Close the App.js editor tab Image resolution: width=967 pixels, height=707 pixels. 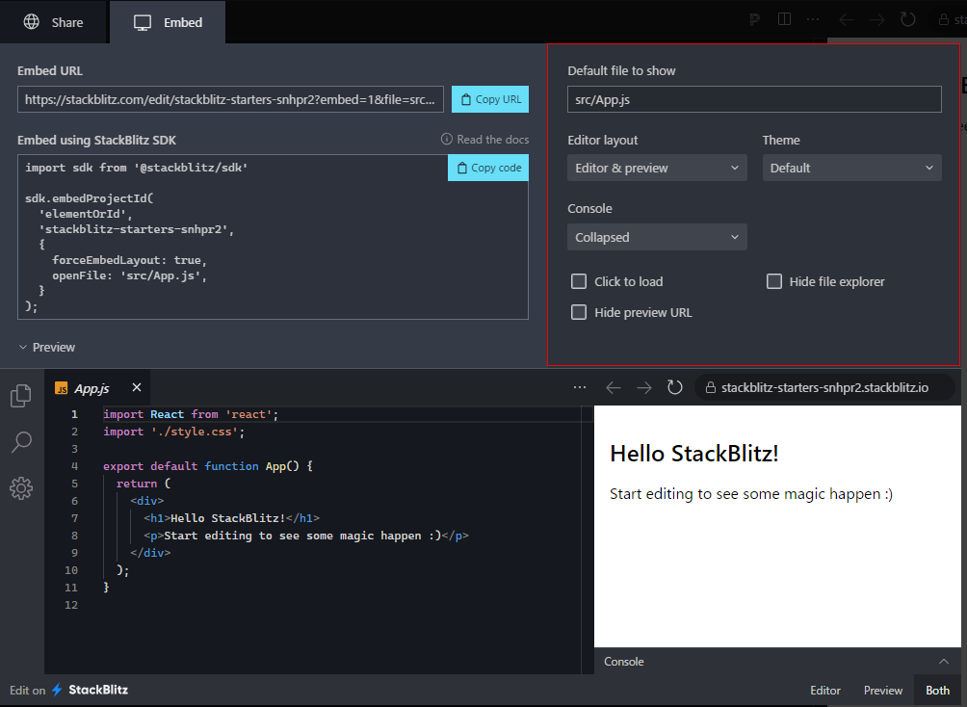[137, 387]
